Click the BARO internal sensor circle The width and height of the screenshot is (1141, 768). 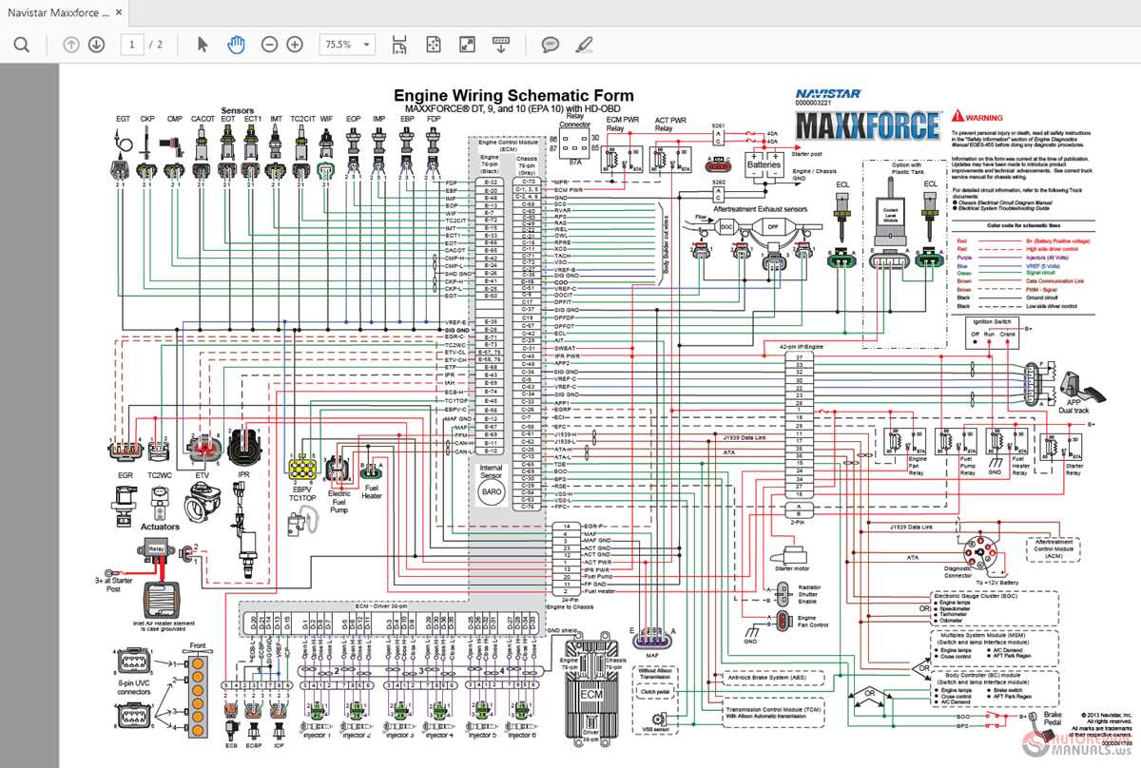[491, 492]
